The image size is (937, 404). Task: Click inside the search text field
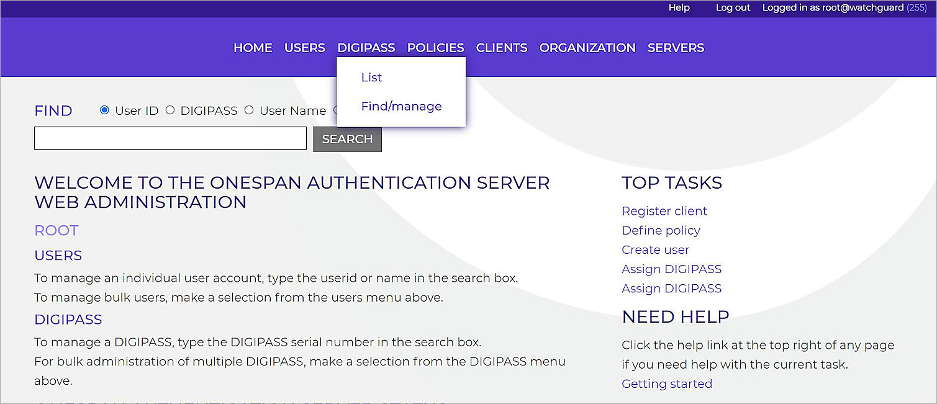point(170,138)
